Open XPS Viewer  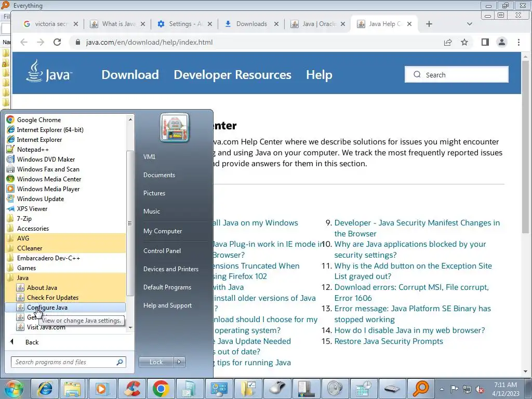(32, 209)
